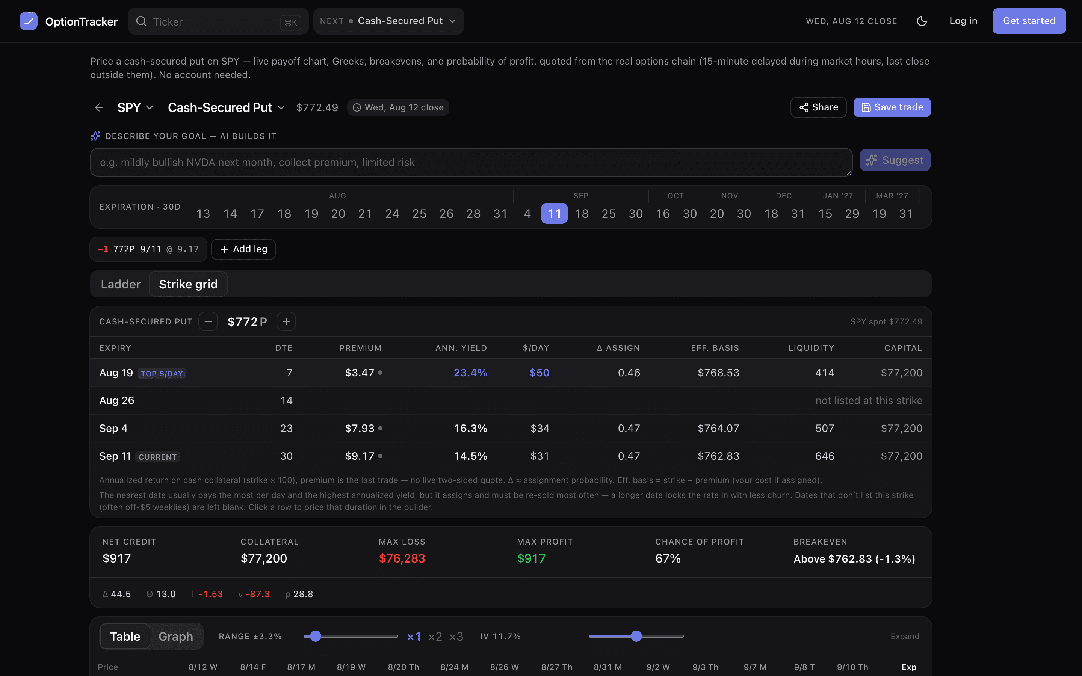Select Nov 20 expiration date
This screenshot has width=1082, height=676.
pos(717,214)
